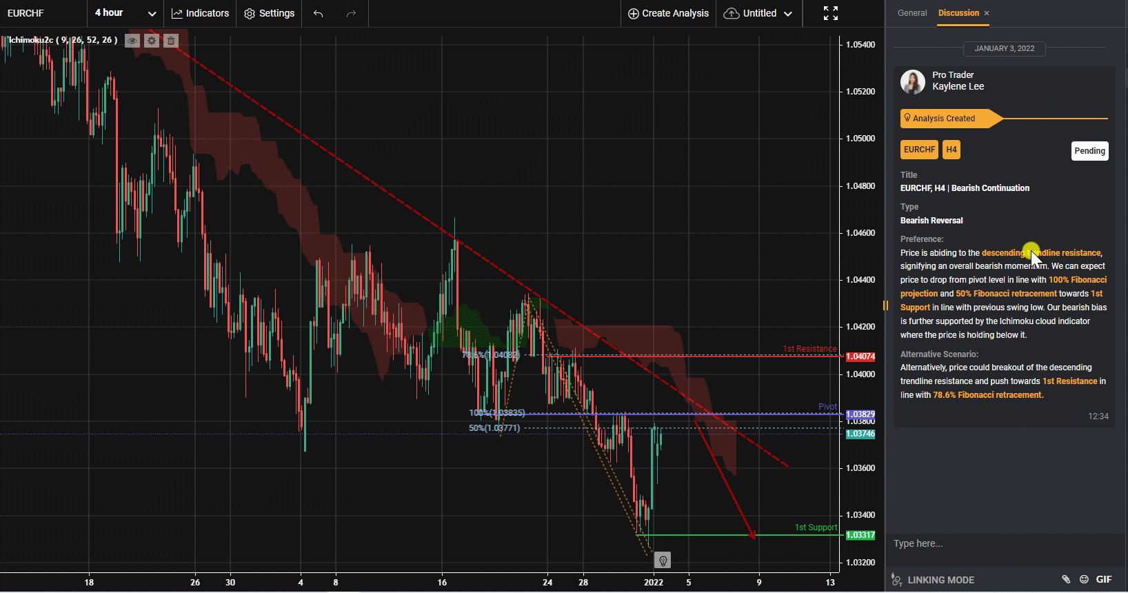Click the 1st Resistance line label on chart
The height and width of the screenshot is (593, 1128).
809,349
